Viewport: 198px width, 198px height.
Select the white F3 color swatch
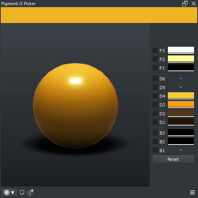pos(181,50)
